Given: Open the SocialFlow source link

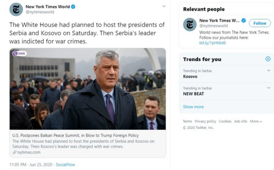Looking at the screenshot, I should point(65,164).
